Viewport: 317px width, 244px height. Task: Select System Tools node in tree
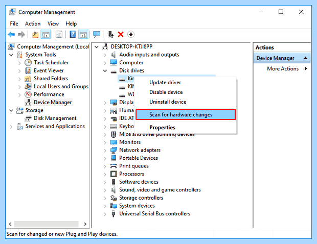pyautogui.click(x=40, y=55)
